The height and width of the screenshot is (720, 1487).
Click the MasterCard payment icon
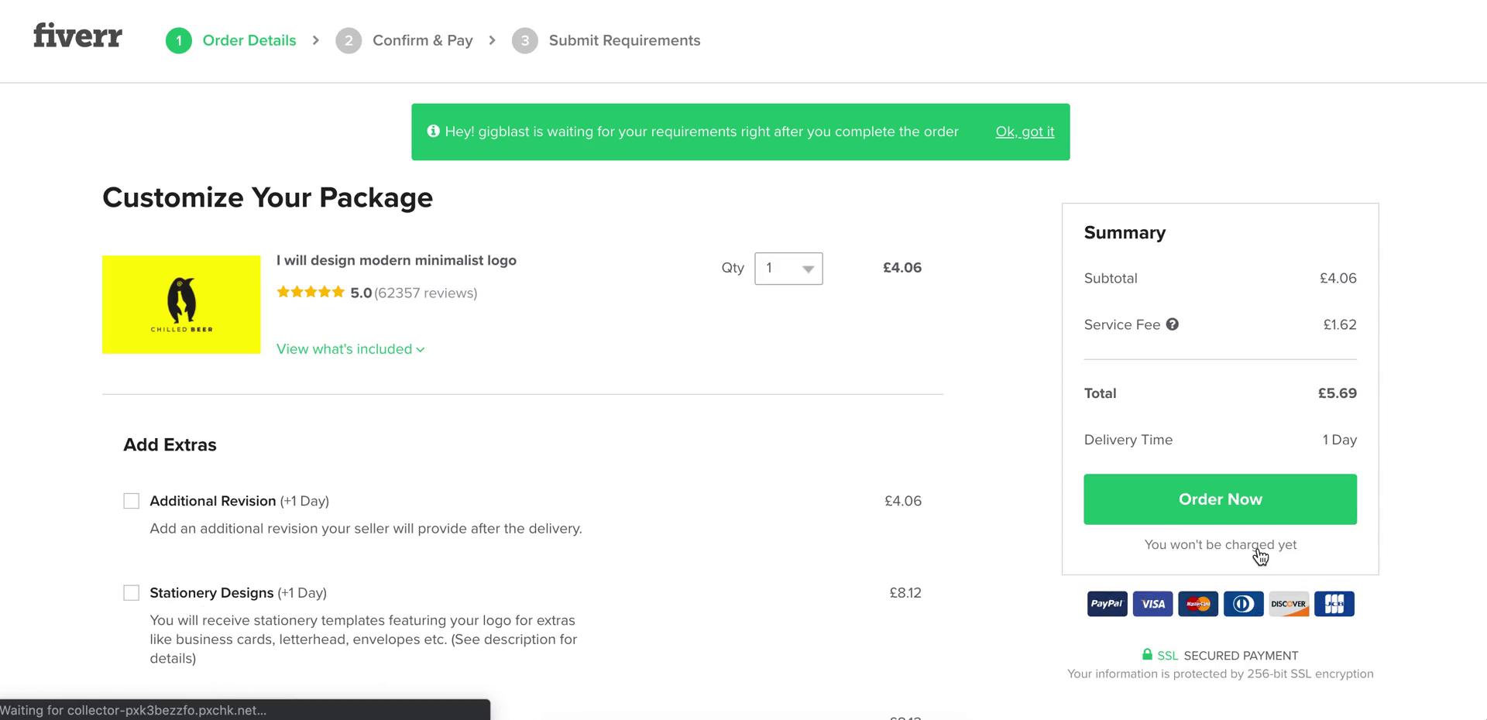[1198, 604]
